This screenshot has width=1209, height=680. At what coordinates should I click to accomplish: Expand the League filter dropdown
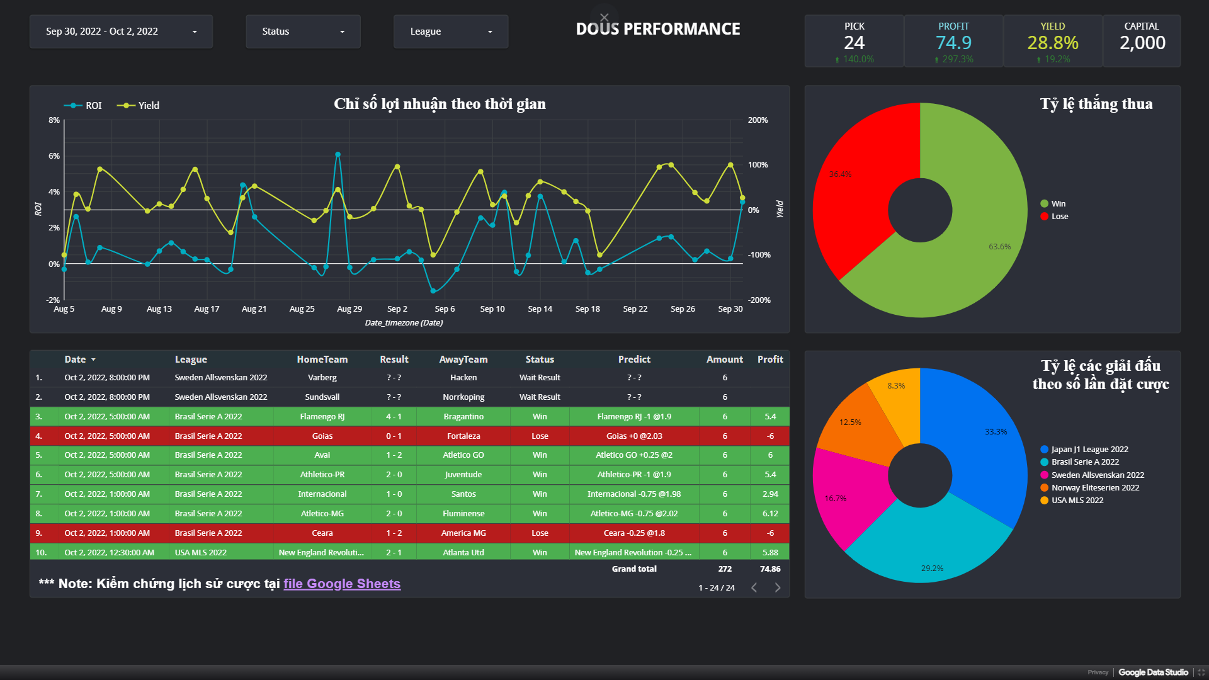click(450, 31)
